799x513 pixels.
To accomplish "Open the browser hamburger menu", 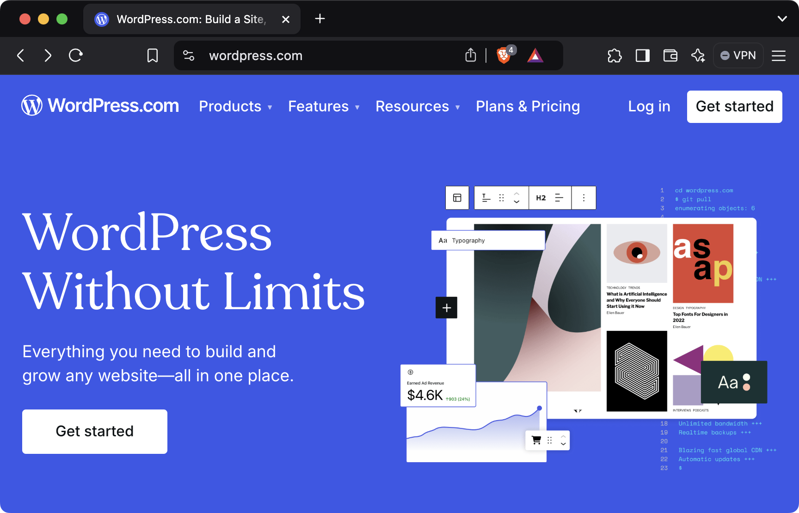I will 779,55.
